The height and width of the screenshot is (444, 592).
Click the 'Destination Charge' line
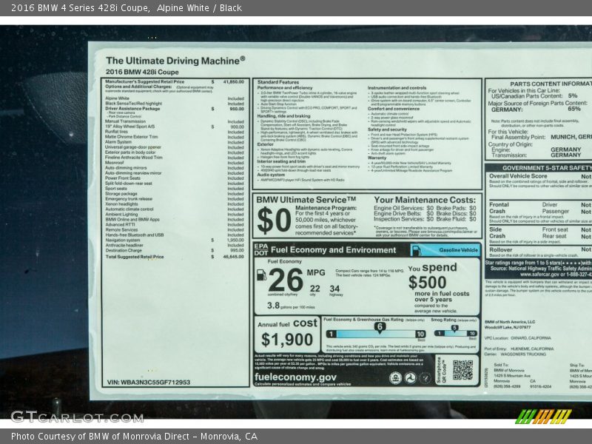pyautogui.click(x=124, y=250)
